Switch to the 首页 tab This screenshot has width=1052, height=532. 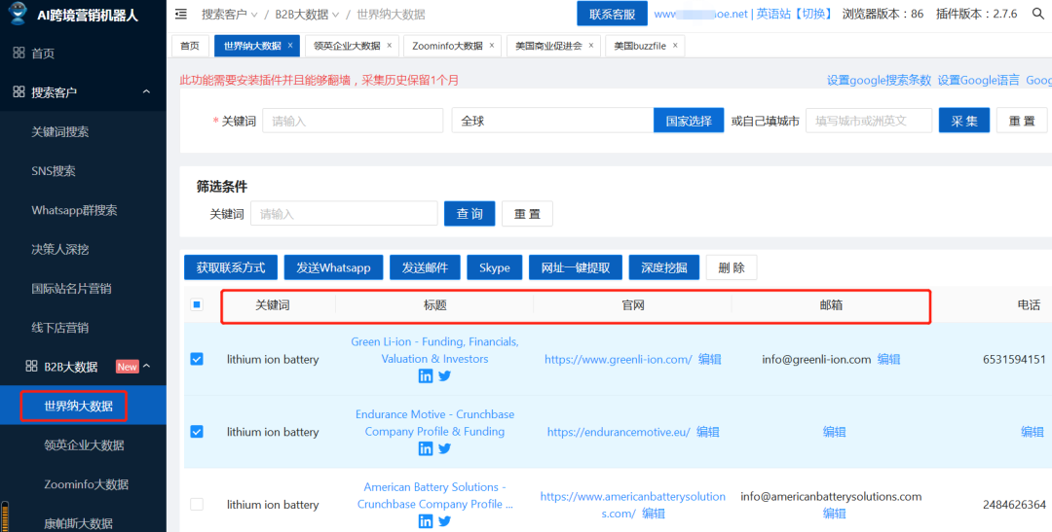coord(190,46)
